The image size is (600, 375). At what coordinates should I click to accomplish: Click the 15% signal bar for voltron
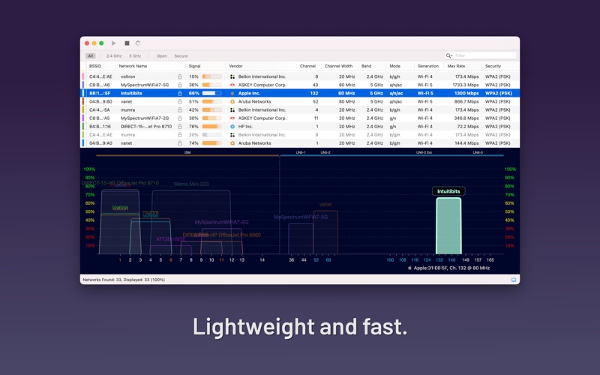(x=212, y=76)
